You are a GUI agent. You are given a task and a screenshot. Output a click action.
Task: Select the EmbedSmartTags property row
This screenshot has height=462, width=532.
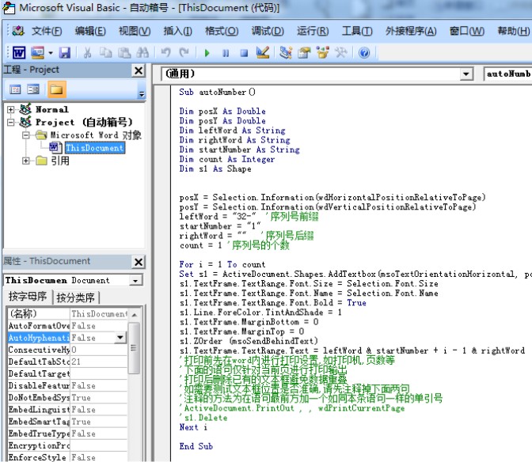(67, 422)
